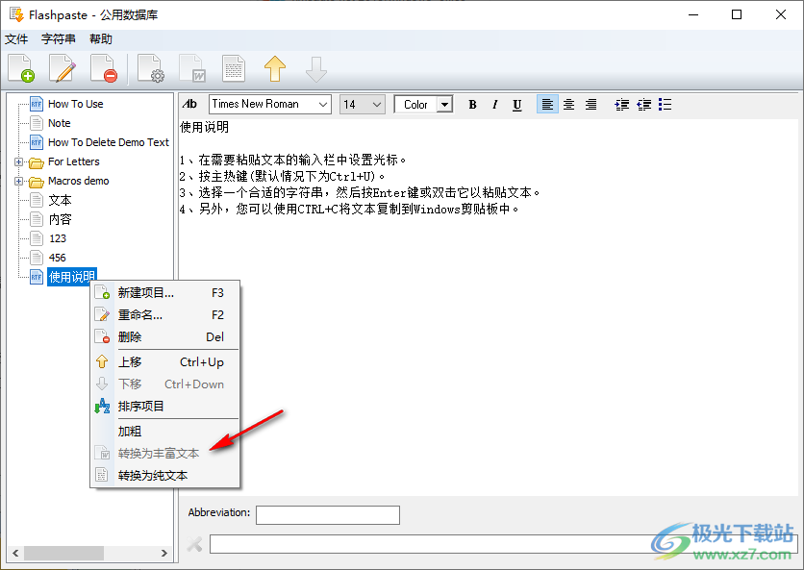Edit the selected string using the pencil icon

60,66
